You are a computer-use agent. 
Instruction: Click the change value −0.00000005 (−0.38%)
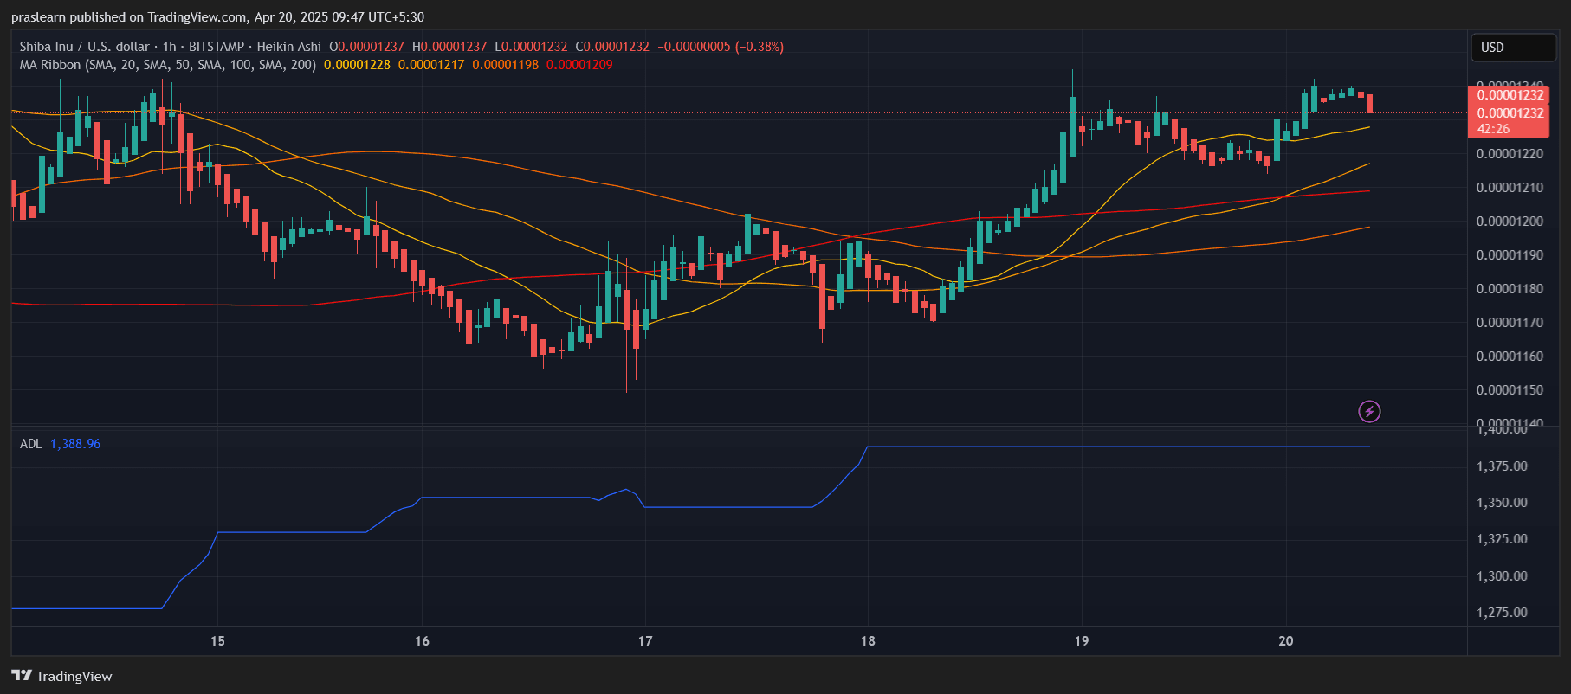pyautogui.click(x=721, y=47)
